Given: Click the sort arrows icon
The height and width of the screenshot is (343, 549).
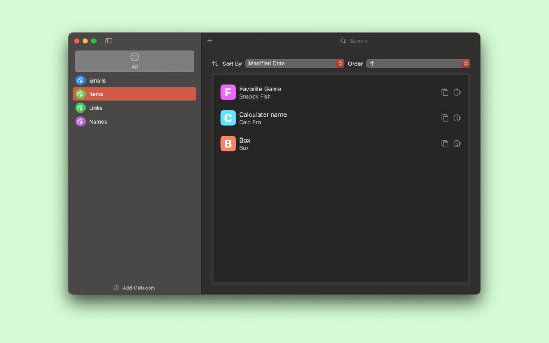Looking at the screenshot, I should 215,64.
